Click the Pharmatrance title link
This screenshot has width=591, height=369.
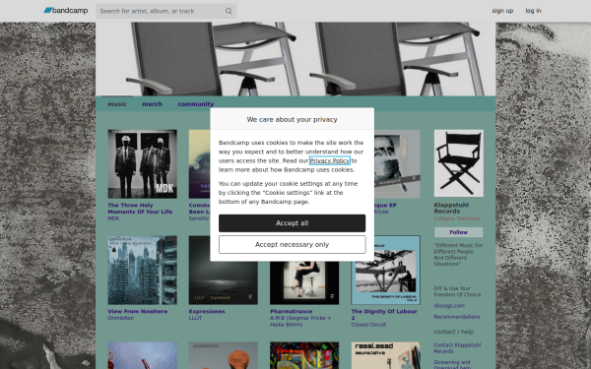(x=292, y=311)
